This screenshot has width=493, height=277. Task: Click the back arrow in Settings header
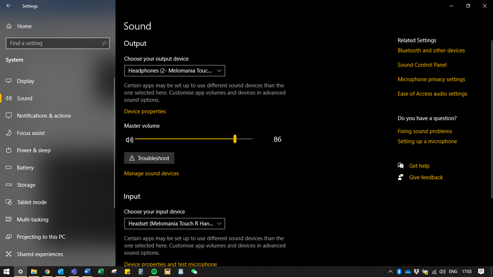tap(9, 6)
